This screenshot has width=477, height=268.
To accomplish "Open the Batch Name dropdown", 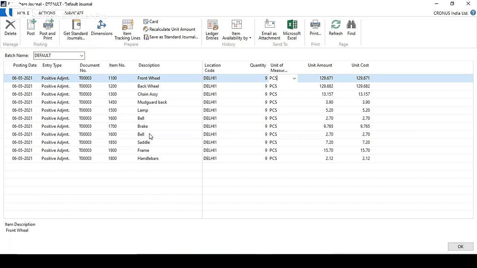I will [81, 55].
